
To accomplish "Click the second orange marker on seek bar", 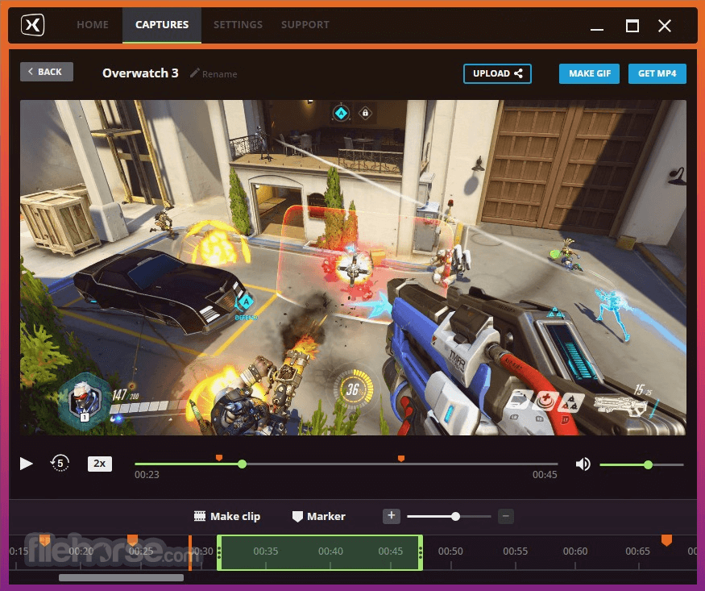I will 401,458.
